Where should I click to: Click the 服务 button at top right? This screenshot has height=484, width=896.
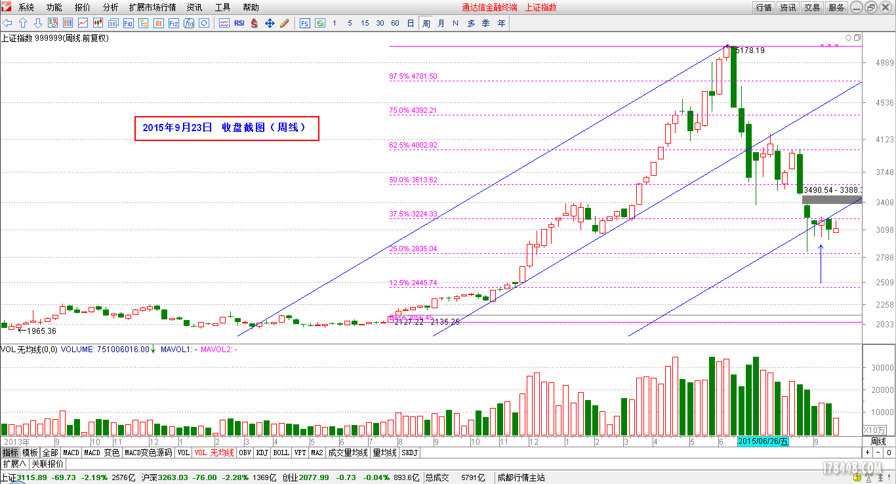tap(836, 7)
